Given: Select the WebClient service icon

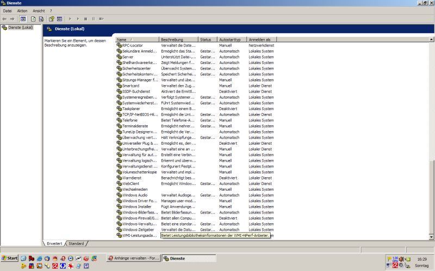Looking at the screenshot, I should tap(119, 183).
